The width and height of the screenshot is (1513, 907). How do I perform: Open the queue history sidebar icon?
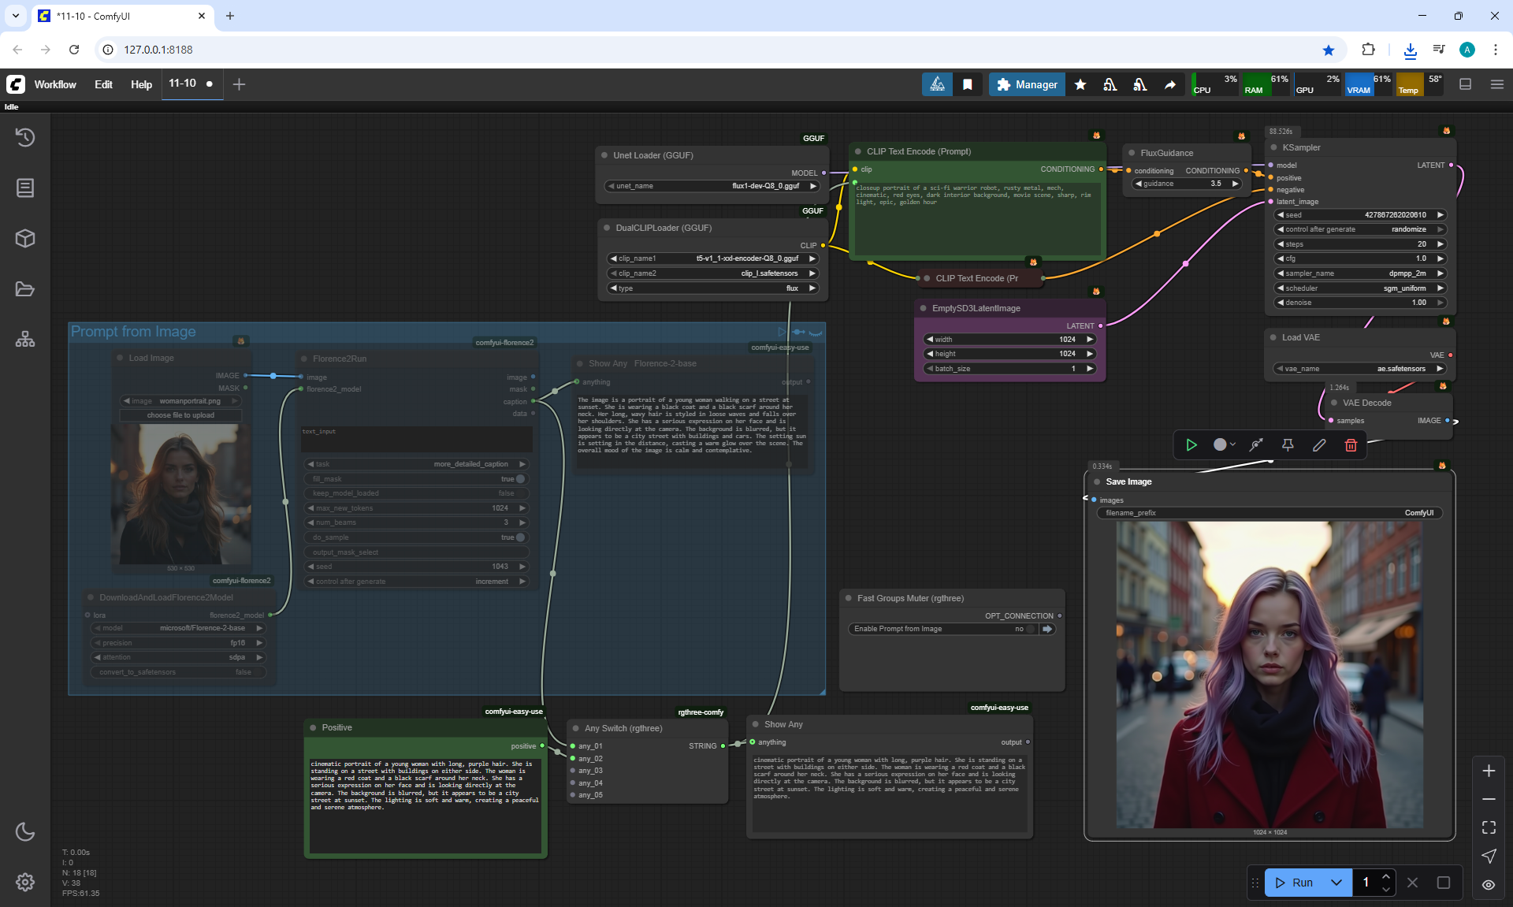point(25,137)
